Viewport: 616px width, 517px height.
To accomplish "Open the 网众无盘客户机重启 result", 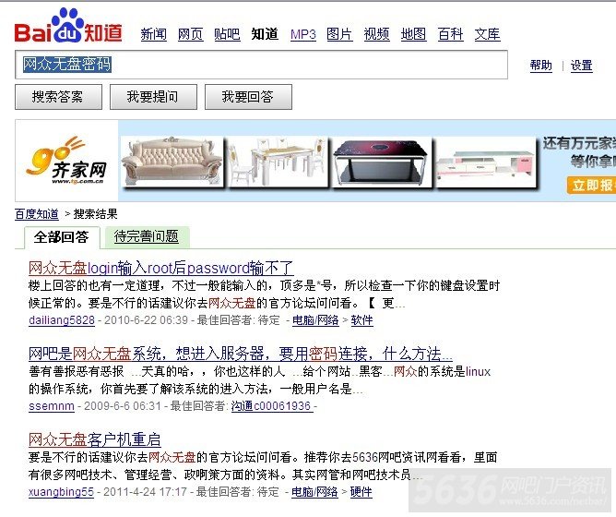I will (x=94, y=439).
